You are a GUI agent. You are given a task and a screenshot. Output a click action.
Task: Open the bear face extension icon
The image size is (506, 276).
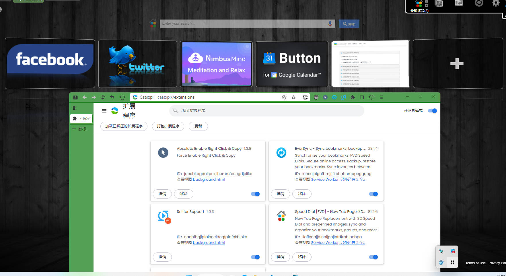[x=316, y=97]
